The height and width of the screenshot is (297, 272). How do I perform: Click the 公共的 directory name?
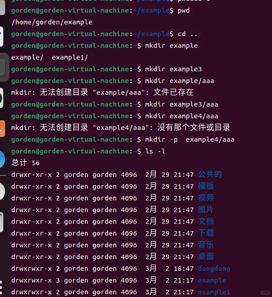click(210, 174)
